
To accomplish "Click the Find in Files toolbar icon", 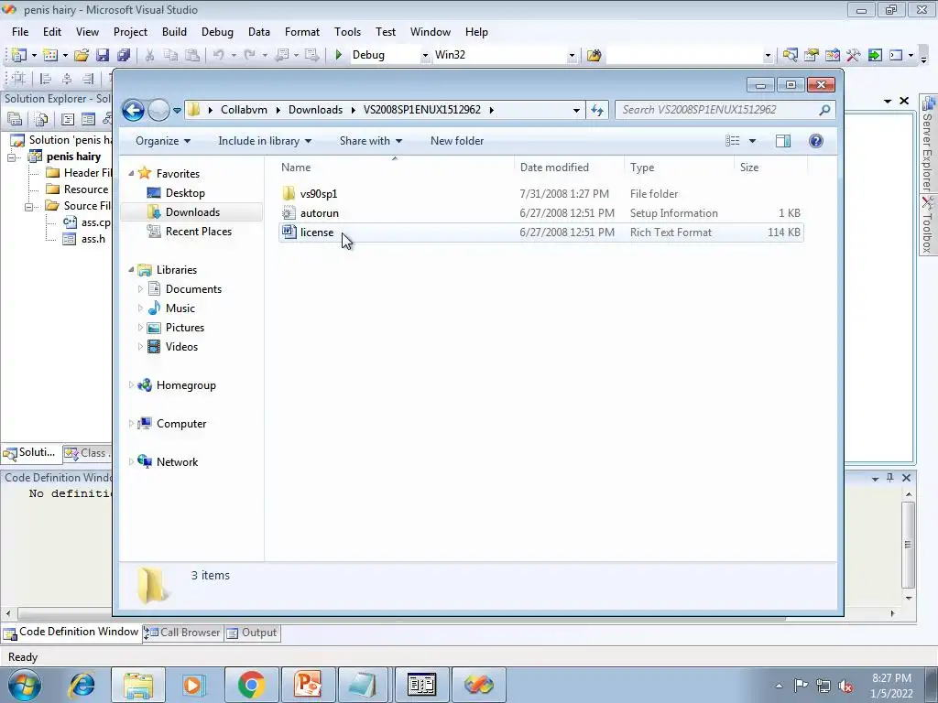I will coord(594,55).
